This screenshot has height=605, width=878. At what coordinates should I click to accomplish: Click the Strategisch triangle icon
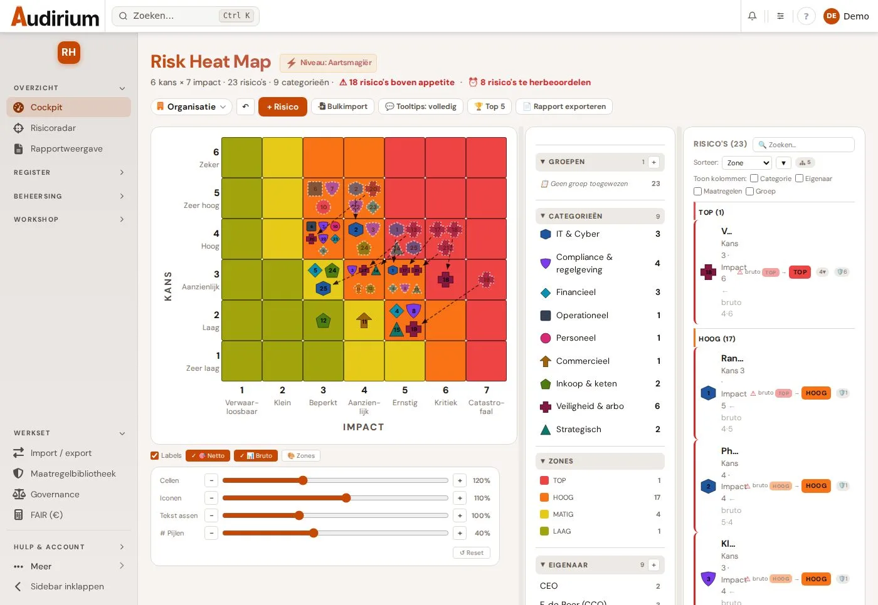tap(546, 430)
